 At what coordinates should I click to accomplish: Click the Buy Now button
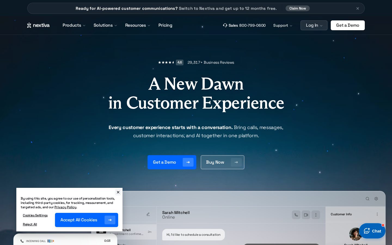pyautogui.click(x=222, y=162)
